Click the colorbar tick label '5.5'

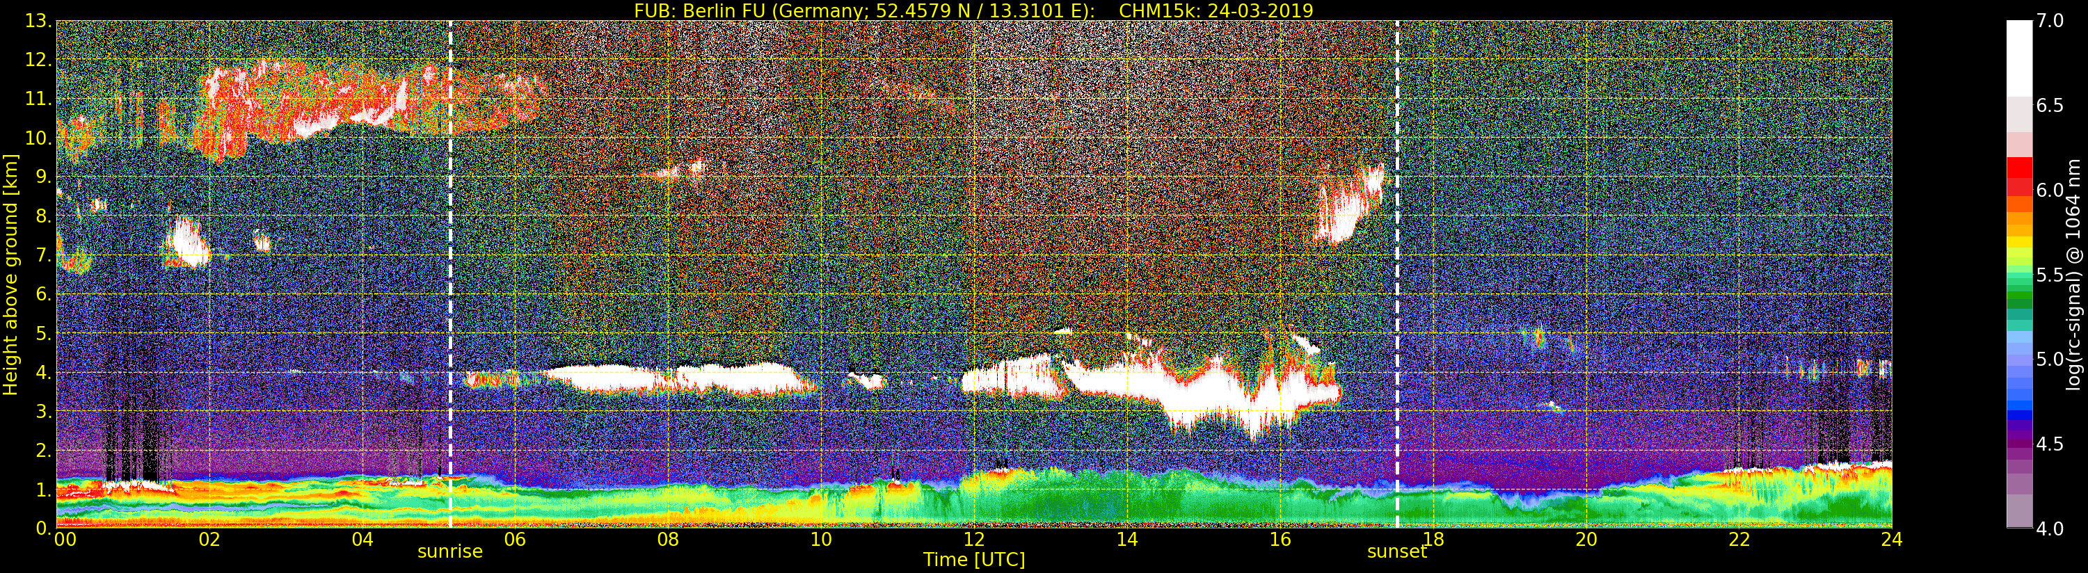pyautogui.click(x=2050, y=275)
